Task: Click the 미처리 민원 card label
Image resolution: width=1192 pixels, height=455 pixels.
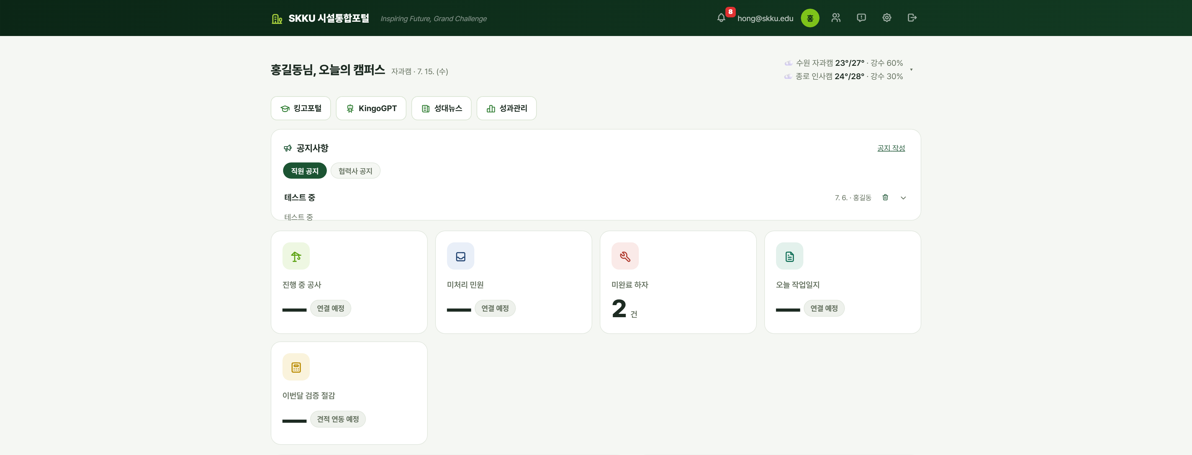Action: point(465,285)
